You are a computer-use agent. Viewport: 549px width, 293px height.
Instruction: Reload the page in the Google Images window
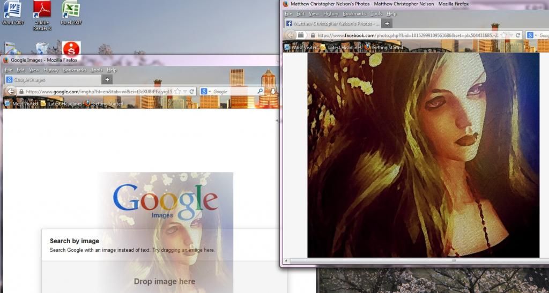pyautogui.click(x=191, y=92)
